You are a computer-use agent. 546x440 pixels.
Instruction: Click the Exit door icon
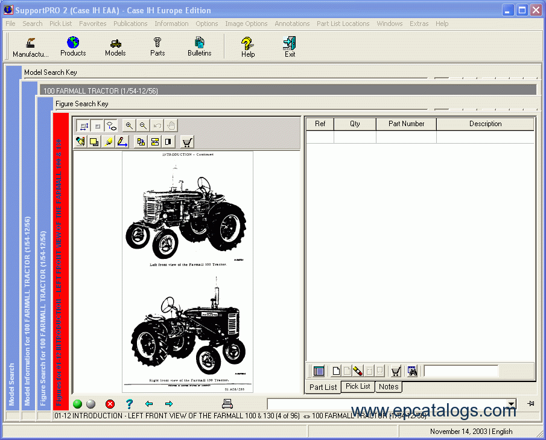[x=290, y=47]
